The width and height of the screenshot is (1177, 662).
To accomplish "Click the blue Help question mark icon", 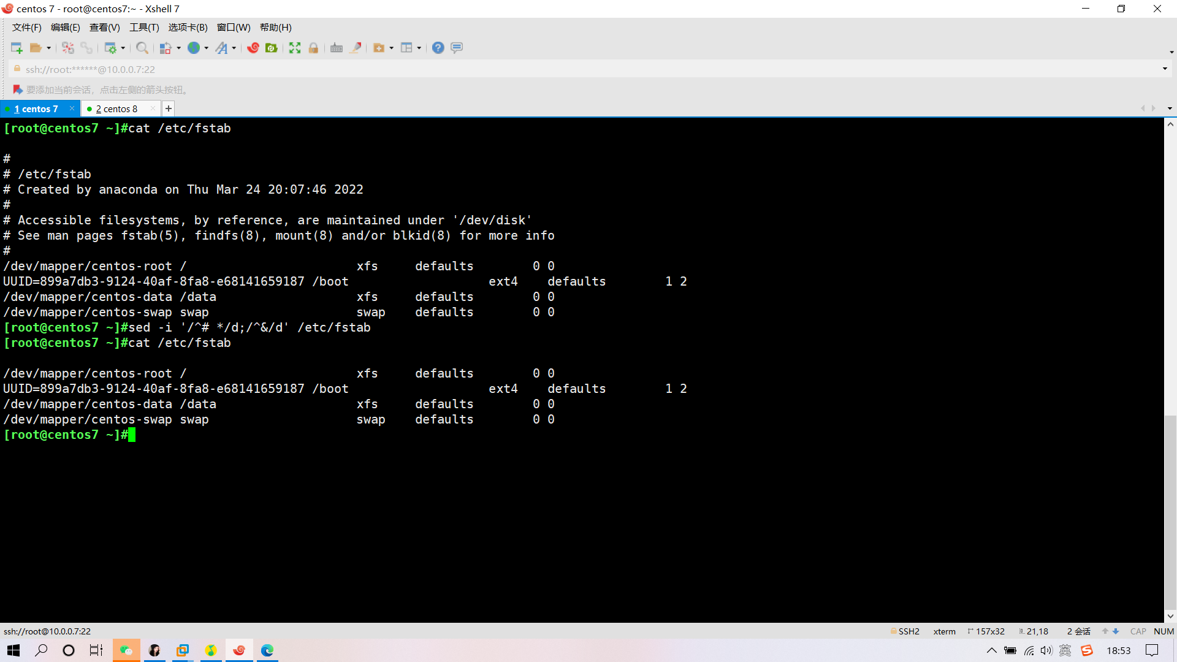I will pyautogui.click(x=438, y=48).
